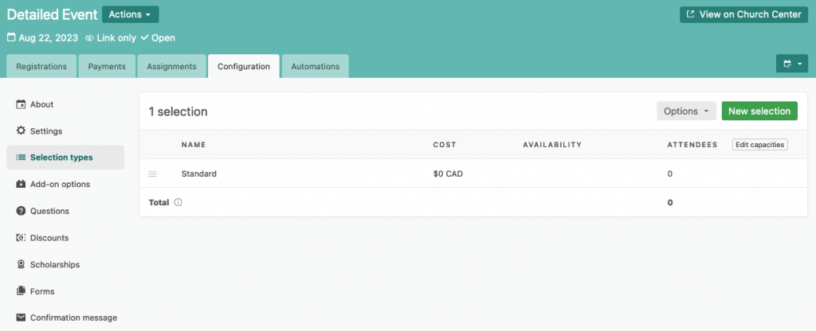Click the Discounts icon in sidebar
The height and width of the screenshot is (331, 816).
(21, 238)
